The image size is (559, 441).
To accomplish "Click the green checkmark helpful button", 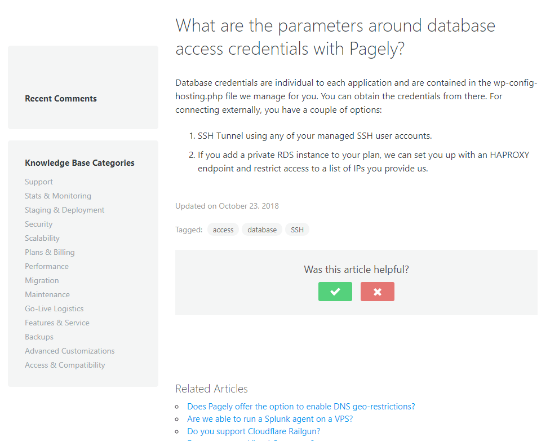I will point(335,292).
